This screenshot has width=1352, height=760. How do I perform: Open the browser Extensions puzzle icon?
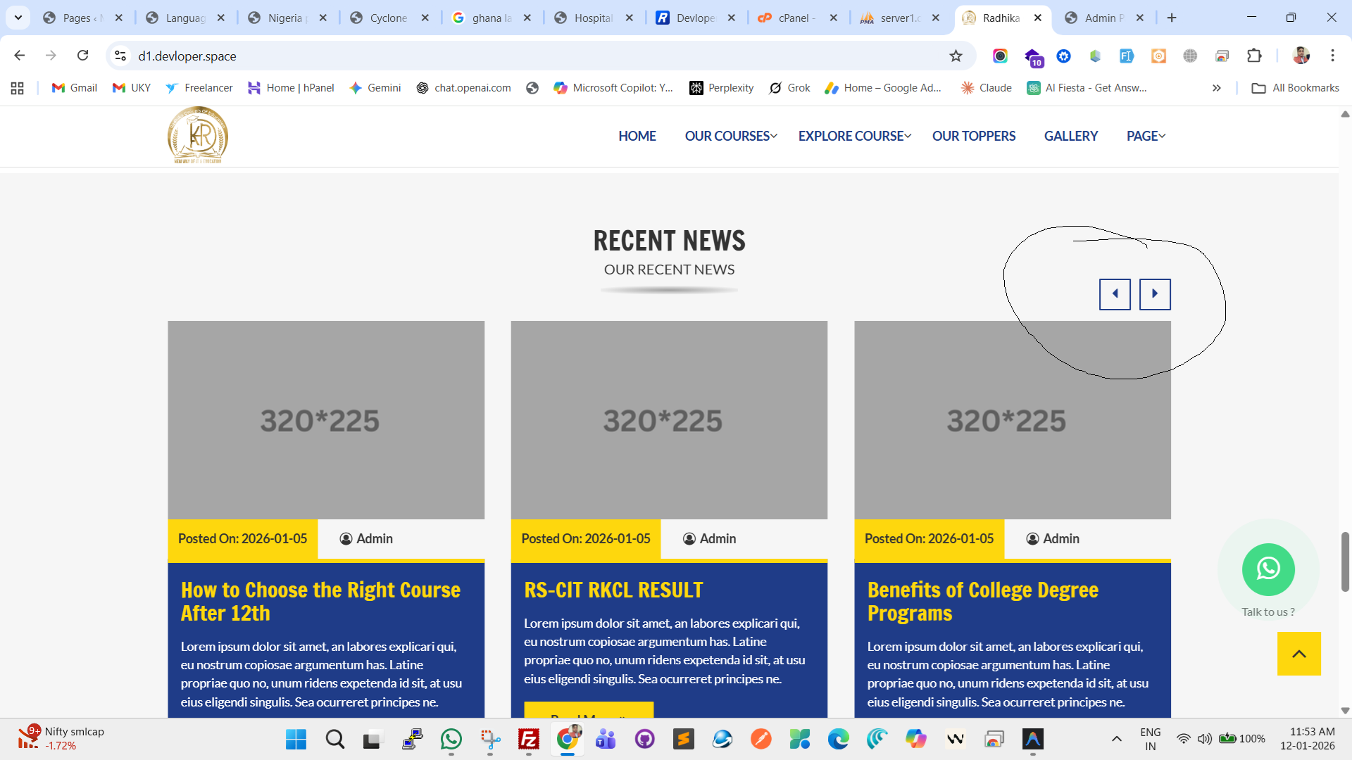[x=1254, y=56]
